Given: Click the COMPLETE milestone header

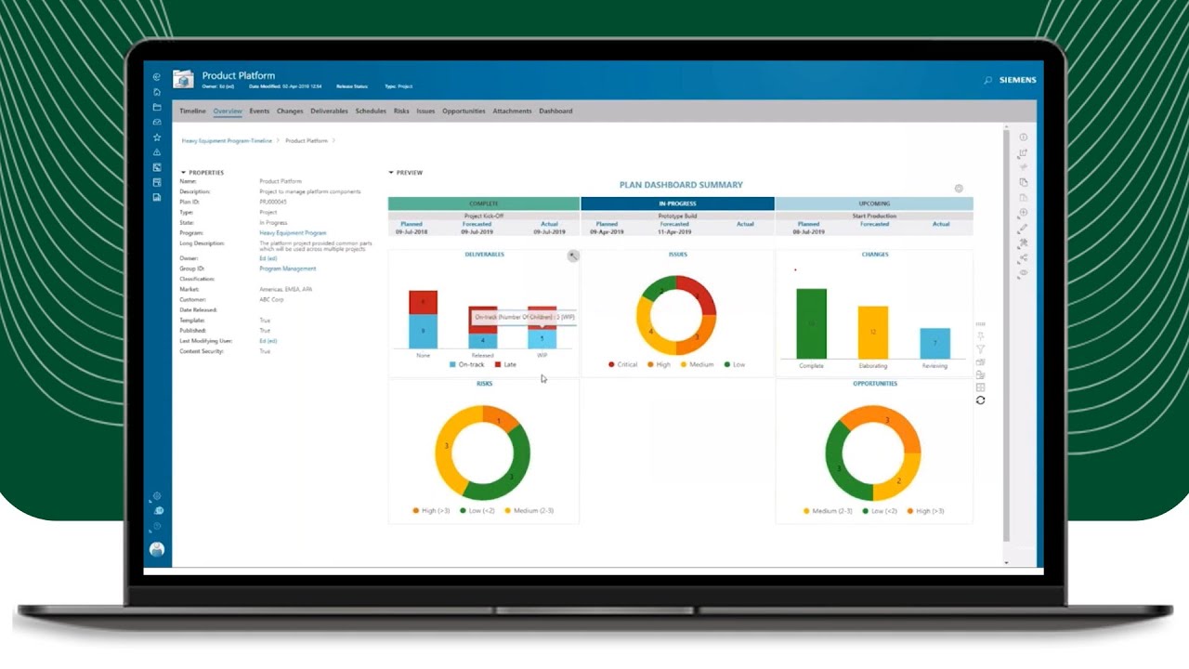Looking at the screenshot, I should (x=484, y=203).
